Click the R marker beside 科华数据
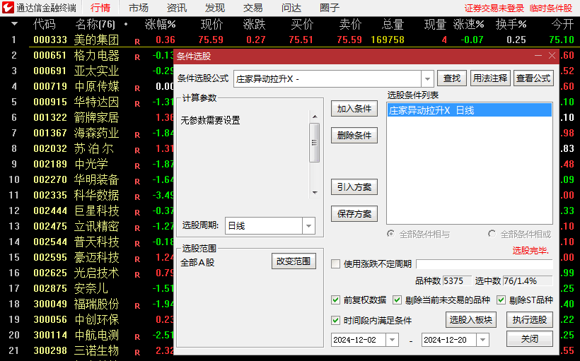Image resolution: width=580 pixels, height=361 pixels. (137, 197)
